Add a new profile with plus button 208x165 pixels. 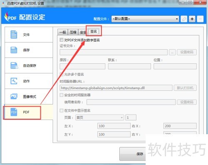click(192, 19)
